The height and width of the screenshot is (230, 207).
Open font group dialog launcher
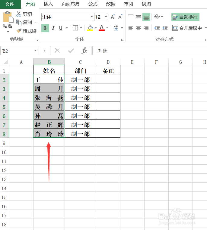tap(122, 40)
